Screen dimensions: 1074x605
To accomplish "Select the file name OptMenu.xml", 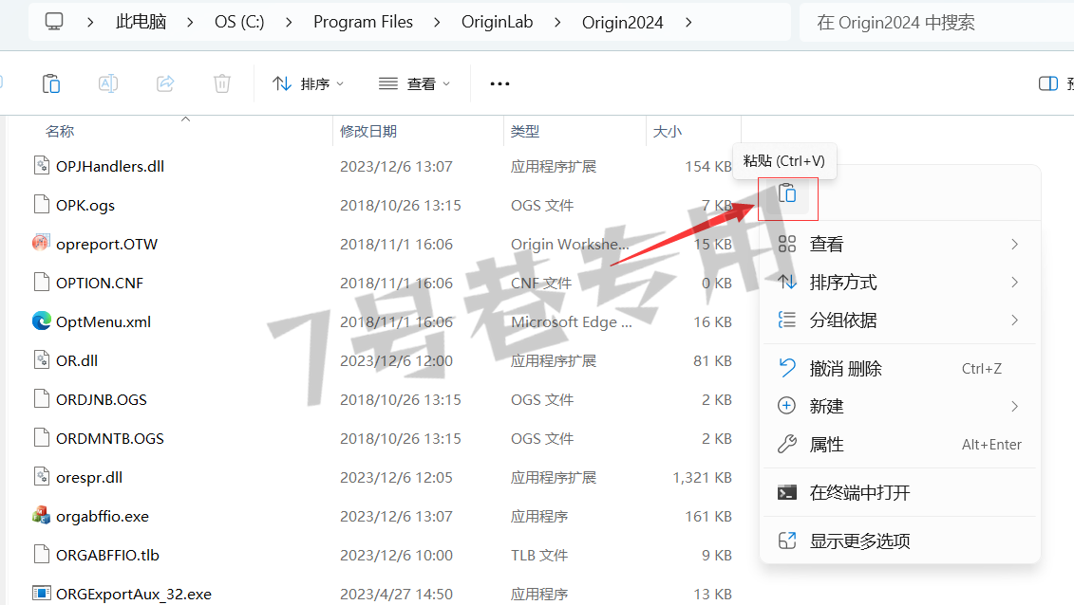I will tap(104, 322).
